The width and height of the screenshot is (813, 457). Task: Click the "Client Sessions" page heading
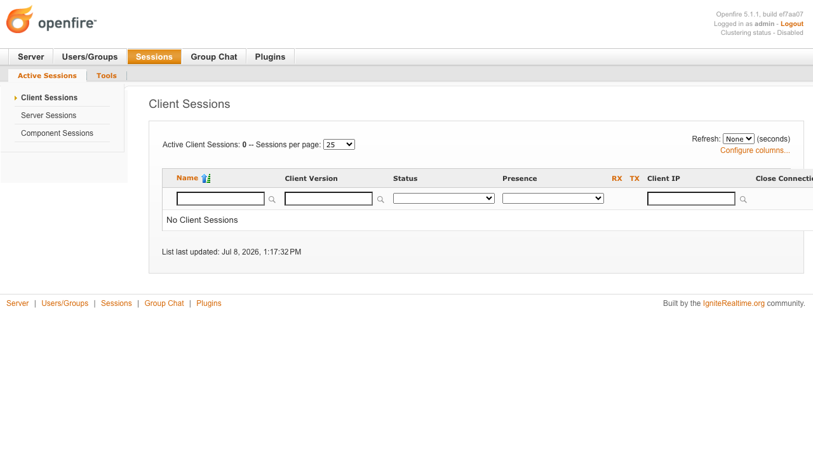(189, 104)
